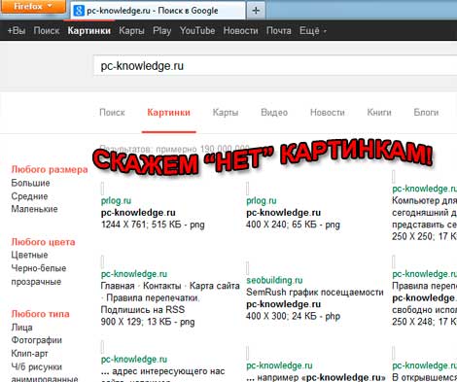Filter images by Фотографии type
The image size is (457, 382).
37,340
